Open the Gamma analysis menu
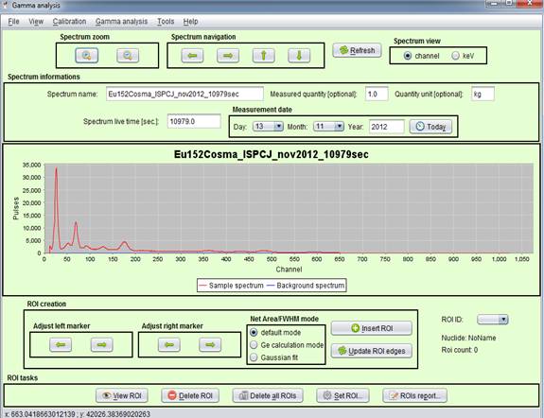The image size is (544, 418). click(x=121, y=22)
